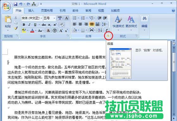This screenshot has width=177, height=121.
Task: Open the Paragraph dialog launcher
Action: 108,36
